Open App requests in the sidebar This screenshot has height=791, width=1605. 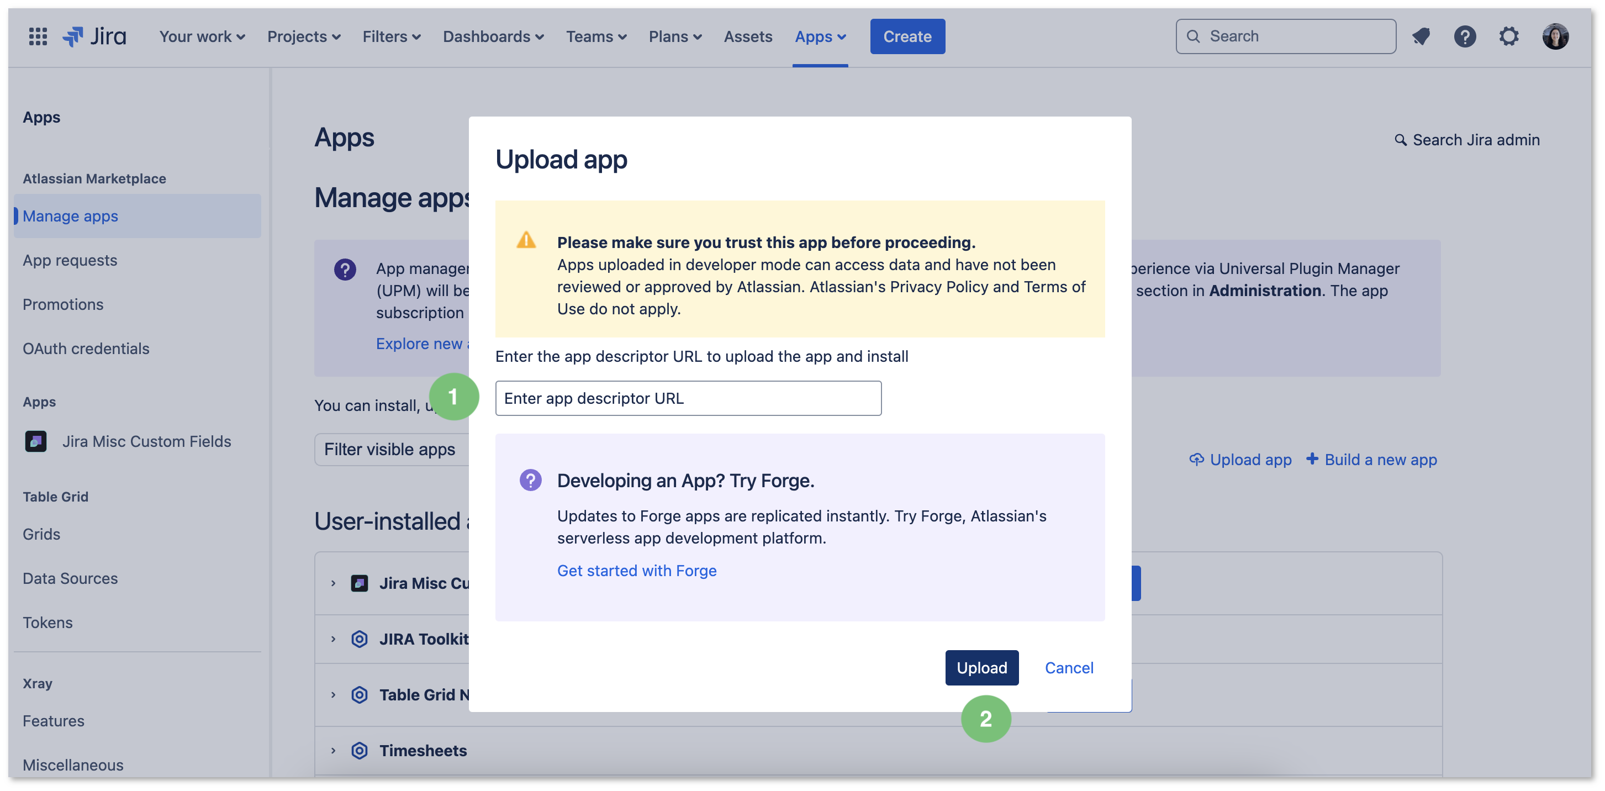pyautogui.click(x=70, y=260)
